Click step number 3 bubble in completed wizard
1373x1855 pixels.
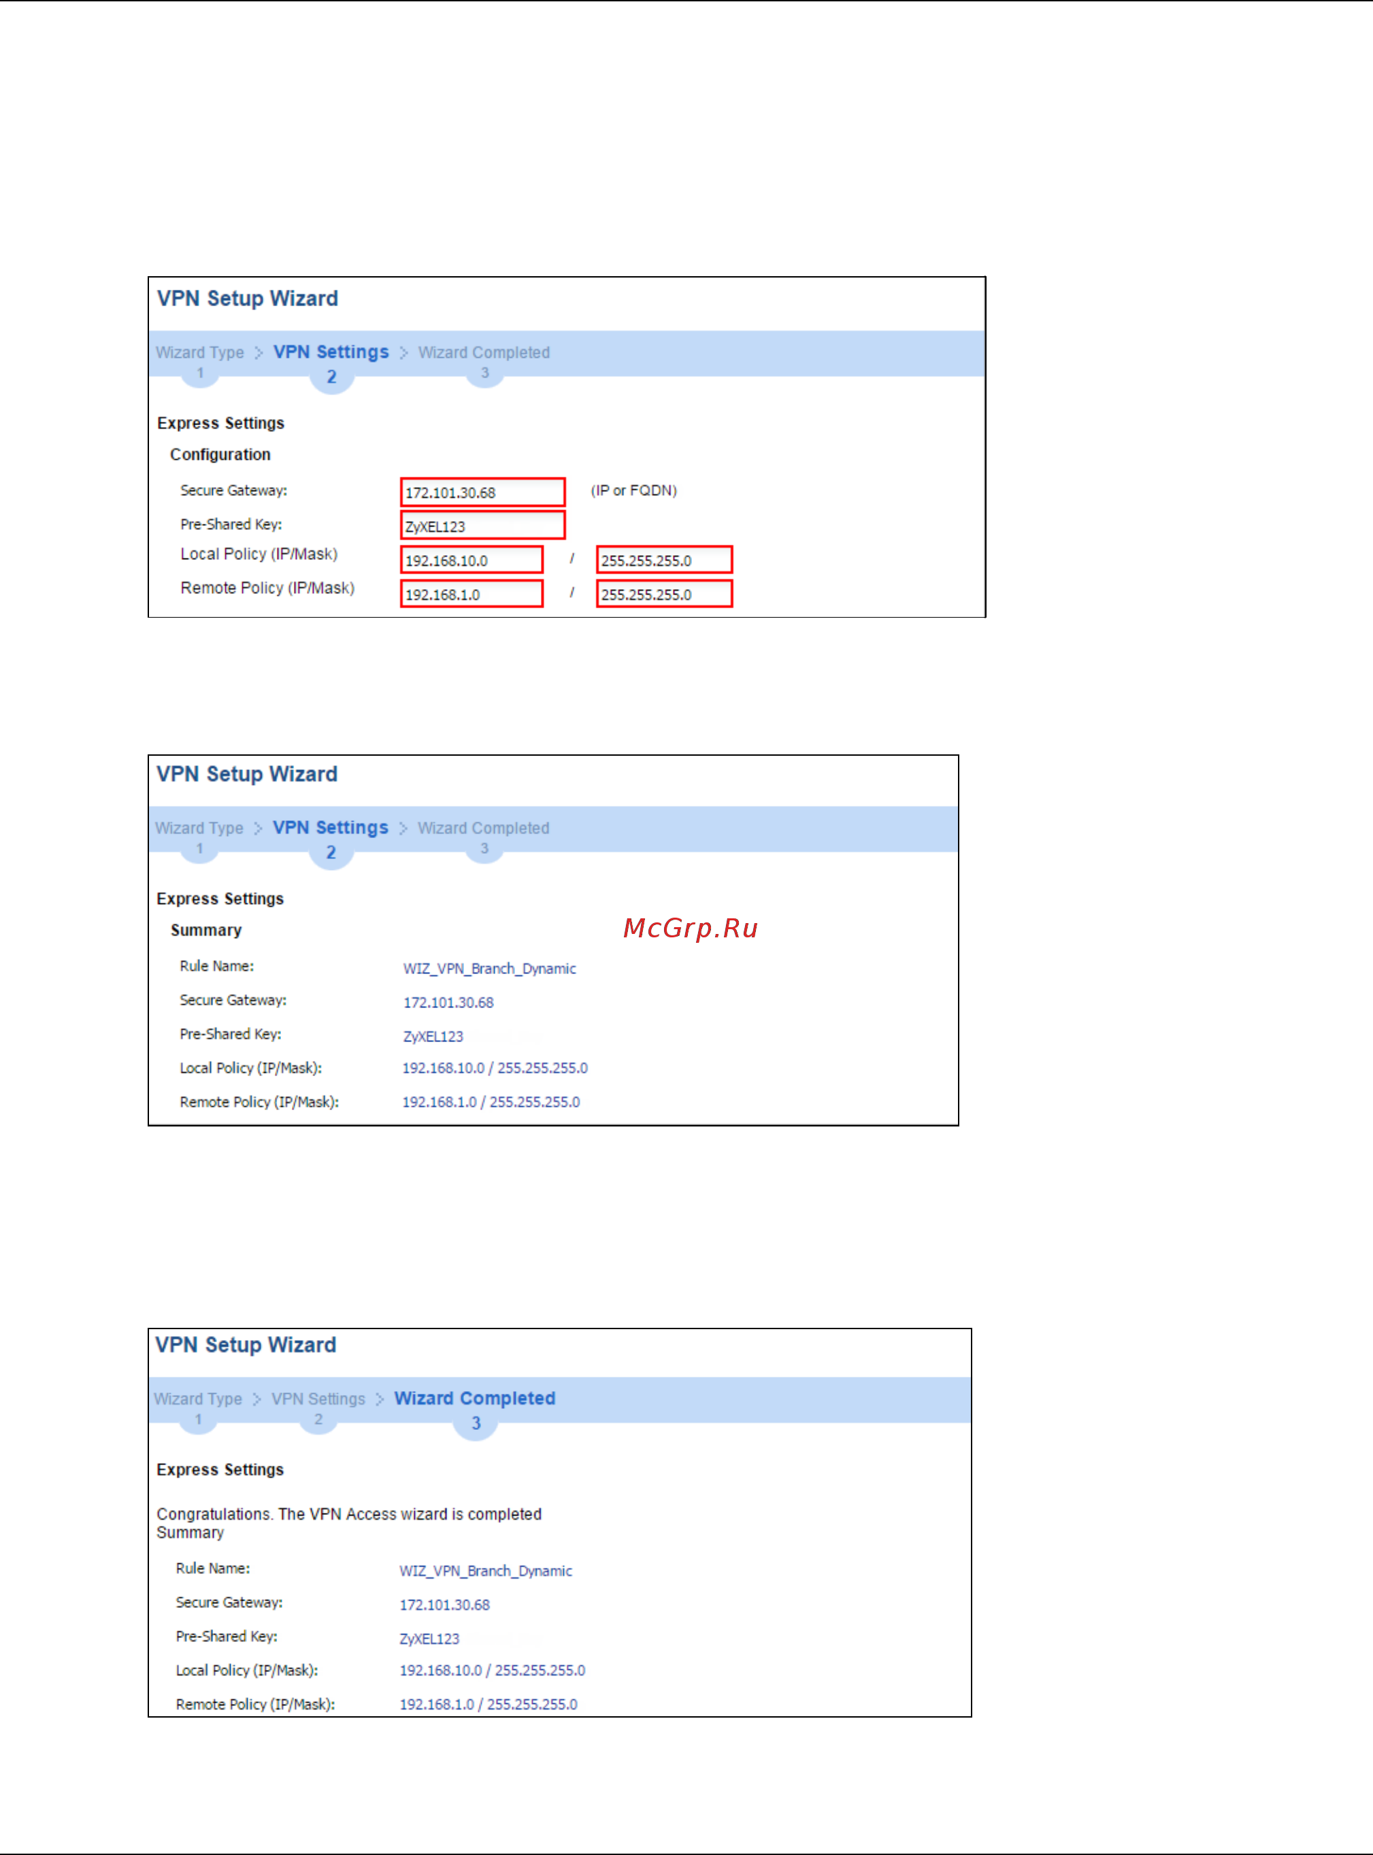pyautogui.click(x=476, y=1424)
